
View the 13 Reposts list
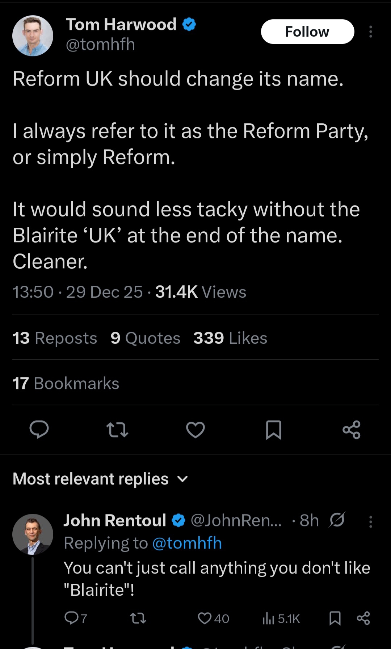(x=55, y=338)
